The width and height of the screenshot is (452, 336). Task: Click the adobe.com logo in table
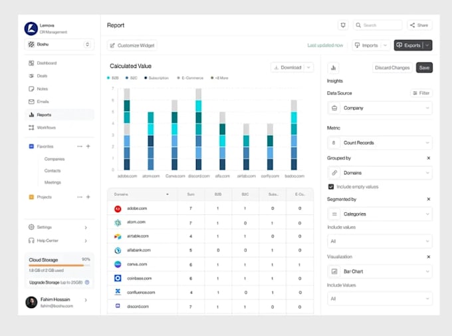pyautogui.click(x=118, y=208)
